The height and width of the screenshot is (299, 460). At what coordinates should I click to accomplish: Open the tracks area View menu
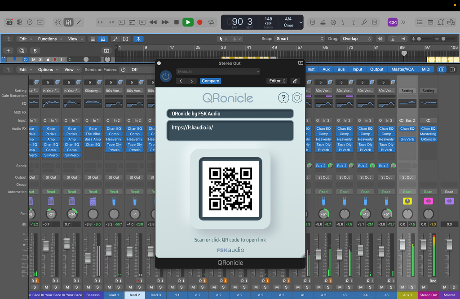(x=75, y=39)
